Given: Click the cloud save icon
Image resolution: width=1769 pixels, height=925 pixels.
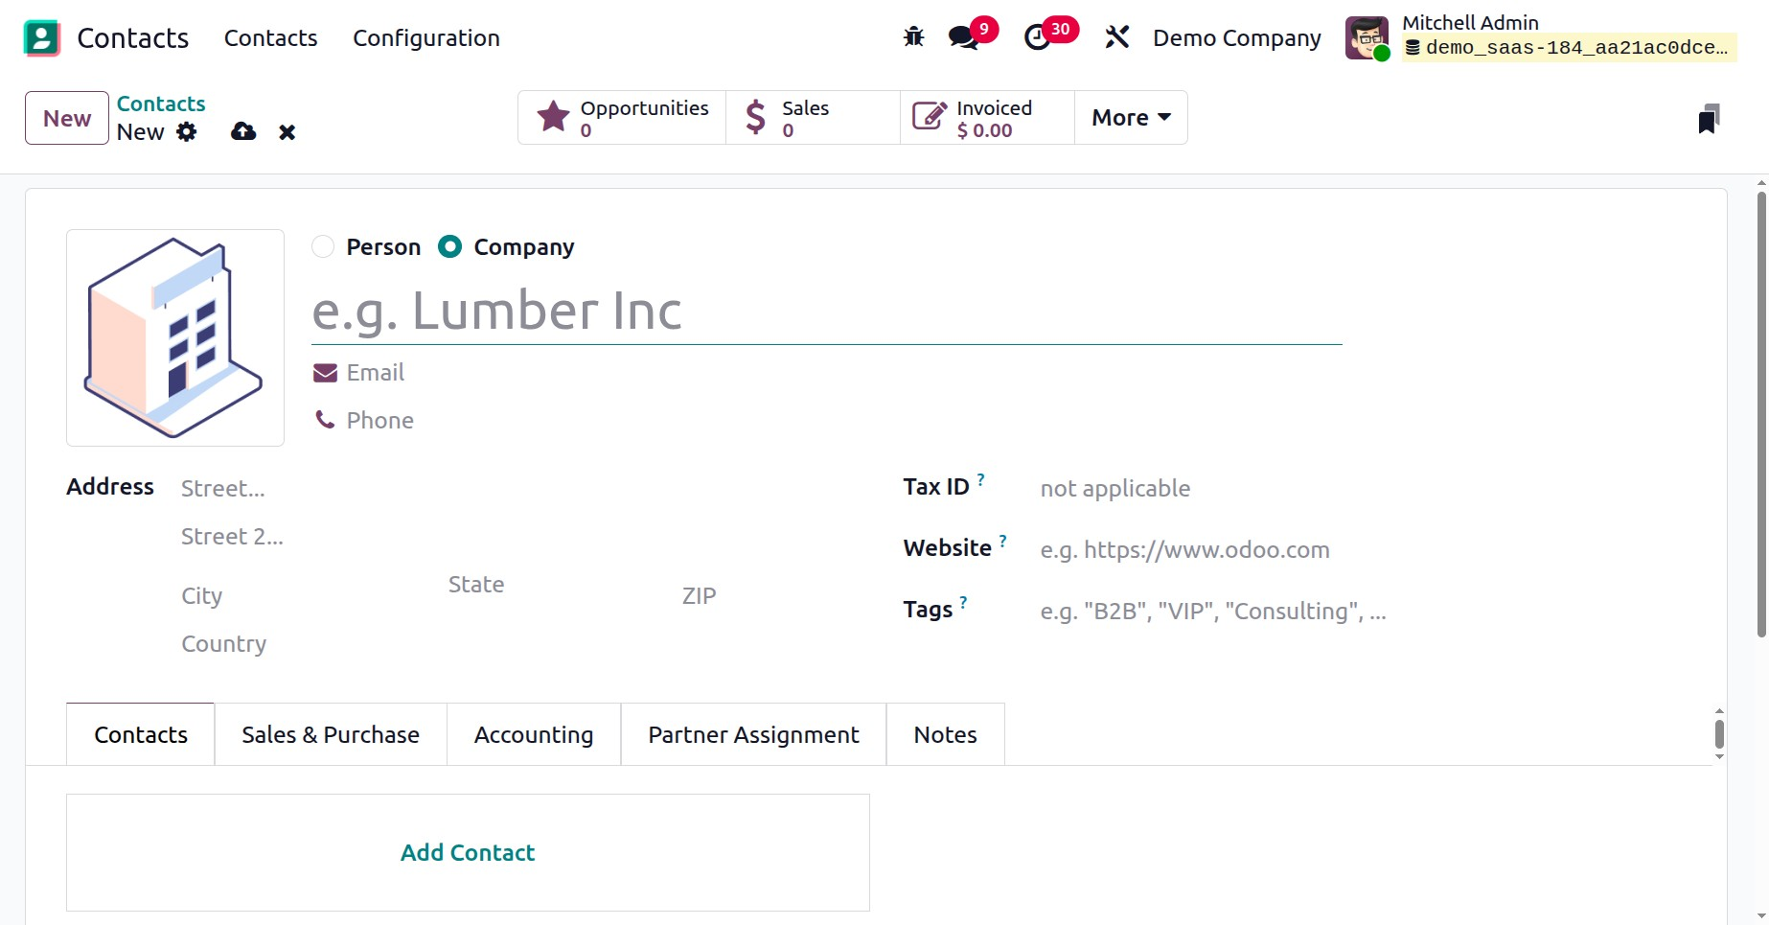Looking at the screenshot, I should pos(243,132).
